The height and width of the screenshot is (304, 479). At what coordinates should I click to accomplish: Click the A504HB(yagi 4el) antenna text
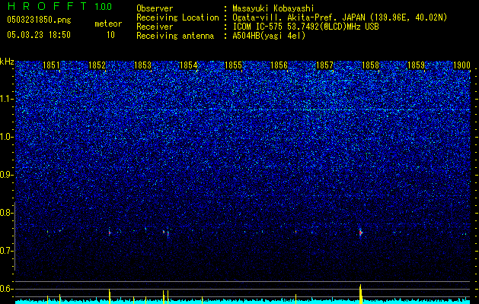(269, 36)
